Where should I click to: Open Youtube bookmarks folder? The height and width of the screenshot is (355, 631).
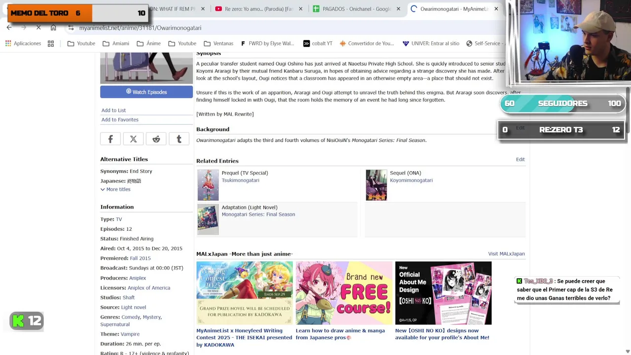(81, 43)
